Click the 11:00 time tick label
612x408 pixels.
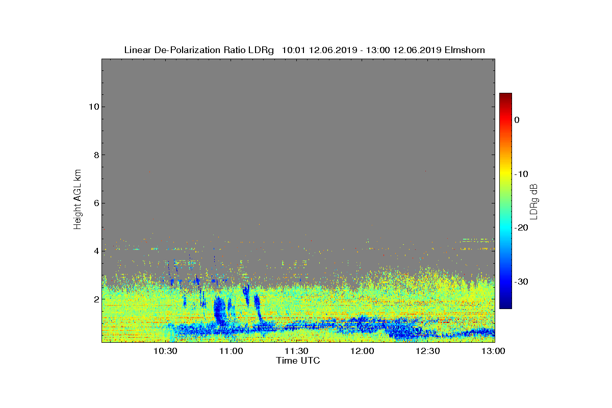(231, 351)
